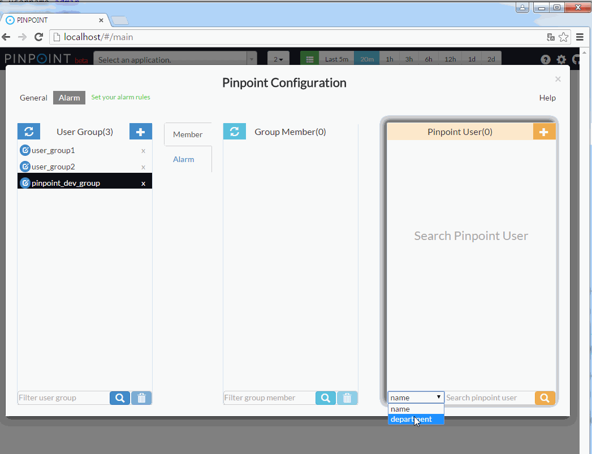Screen dimensions: 592x454
Task: Reload the page in the browser
Action: click(39, 37)
